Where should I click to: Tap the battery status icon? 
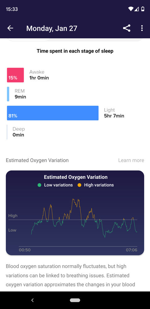[x=143, y=9]
